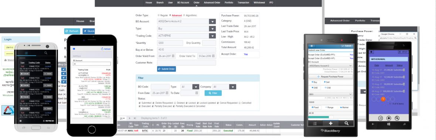
Task: Tap the BlackBerry search magnifier icon
Action: pos(346,123)
